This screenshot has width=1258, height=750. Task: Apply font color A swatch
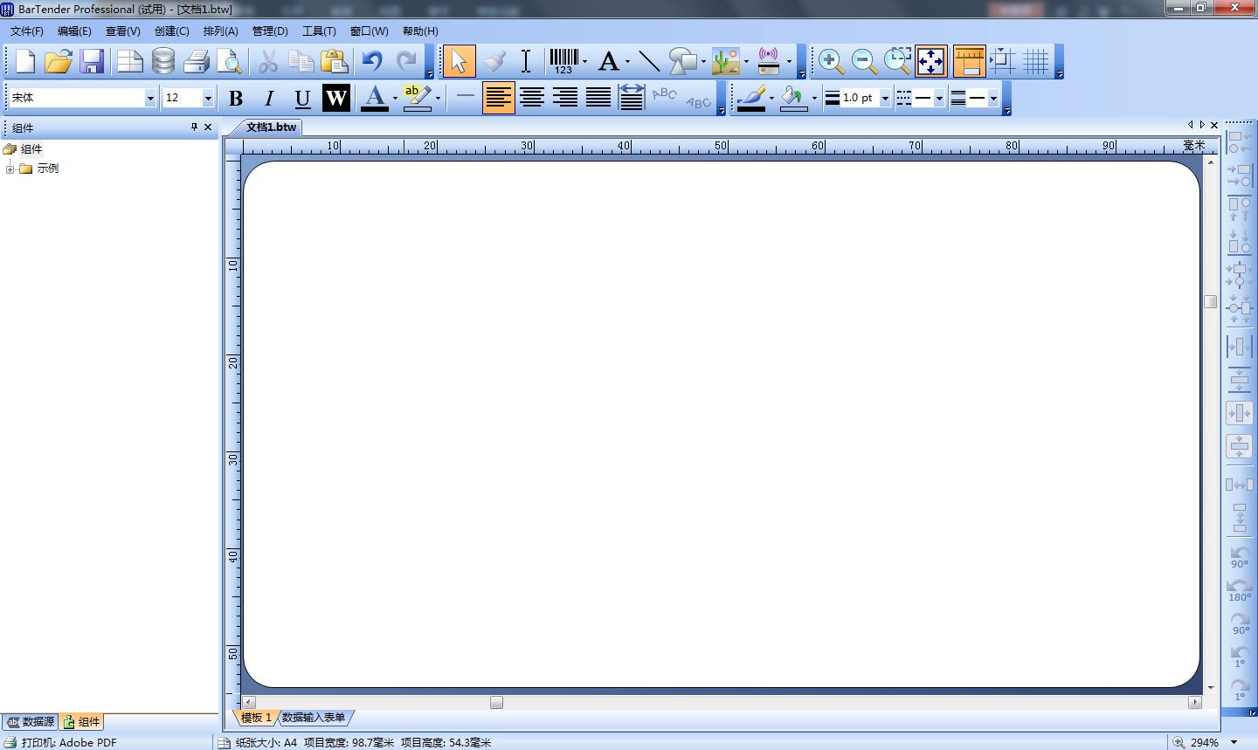click(375, 98)
